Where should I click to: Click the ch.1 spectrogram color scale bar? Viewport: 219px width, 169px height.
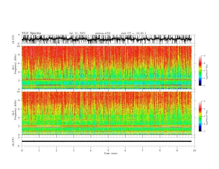click(200, 71)
